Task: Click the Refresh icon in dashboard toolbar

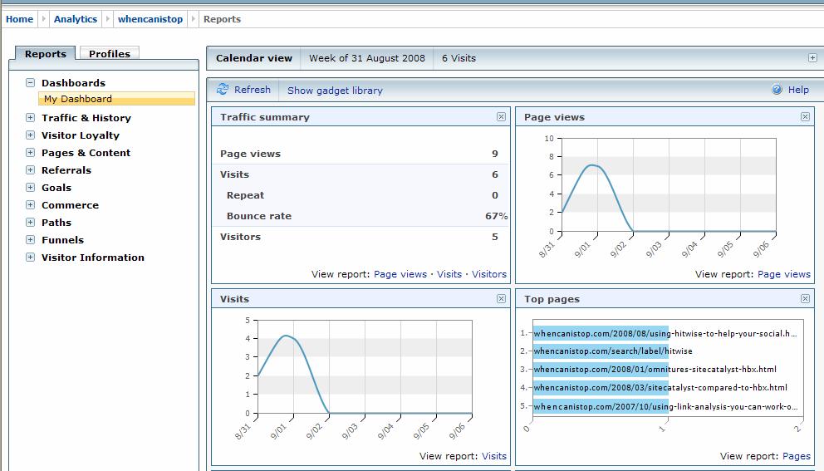Action: click(x=223, y=90)
